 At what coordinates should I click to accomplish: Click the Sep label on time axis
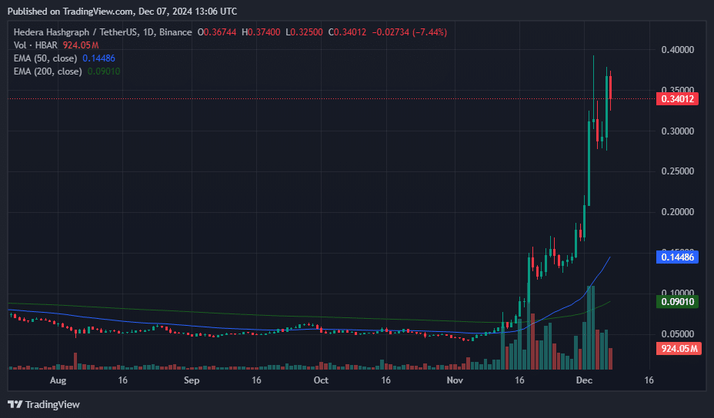click(x=192, y=380)
